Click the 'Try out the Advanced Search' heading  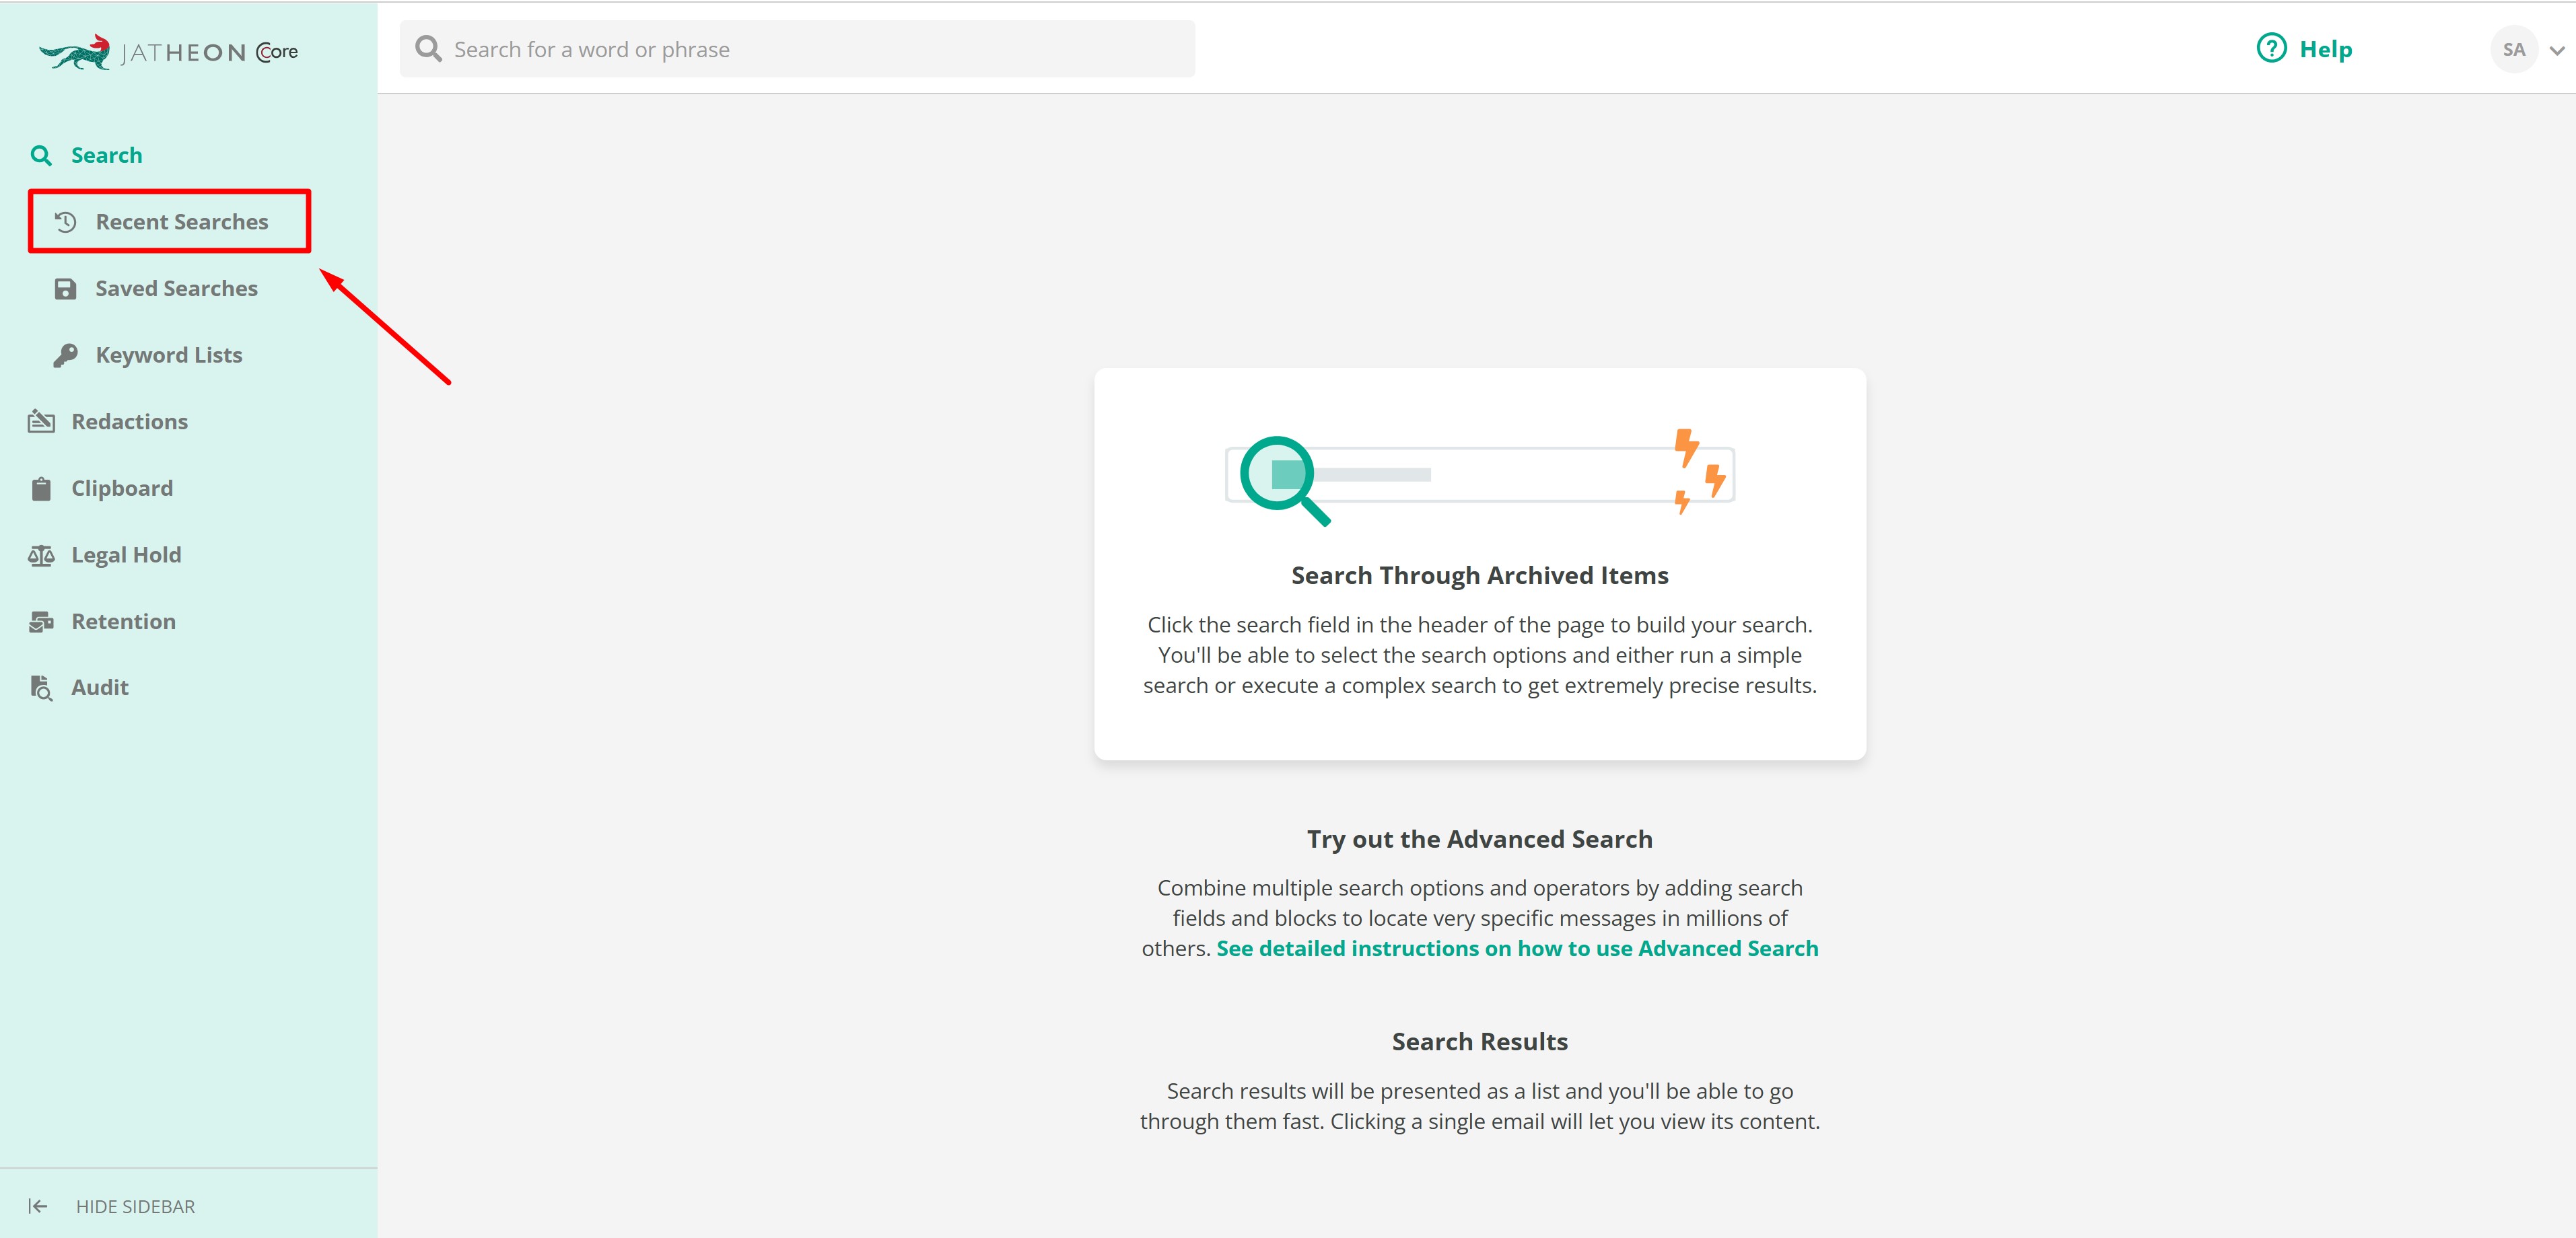point(1480,839)
